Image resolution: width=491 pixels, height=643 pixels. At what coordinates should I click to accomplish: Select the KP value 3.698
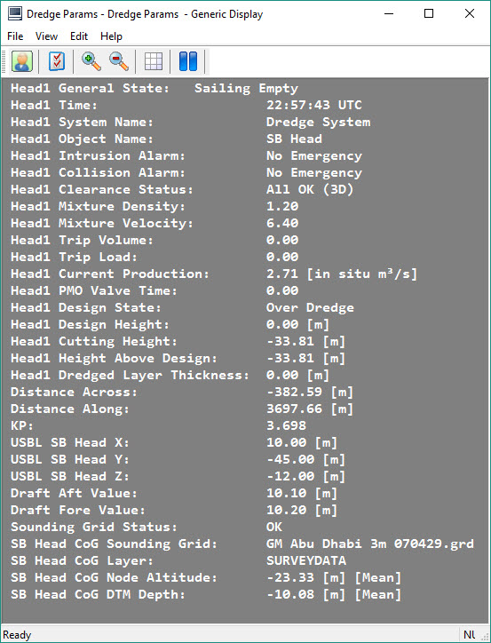click(x=286, y=425)
